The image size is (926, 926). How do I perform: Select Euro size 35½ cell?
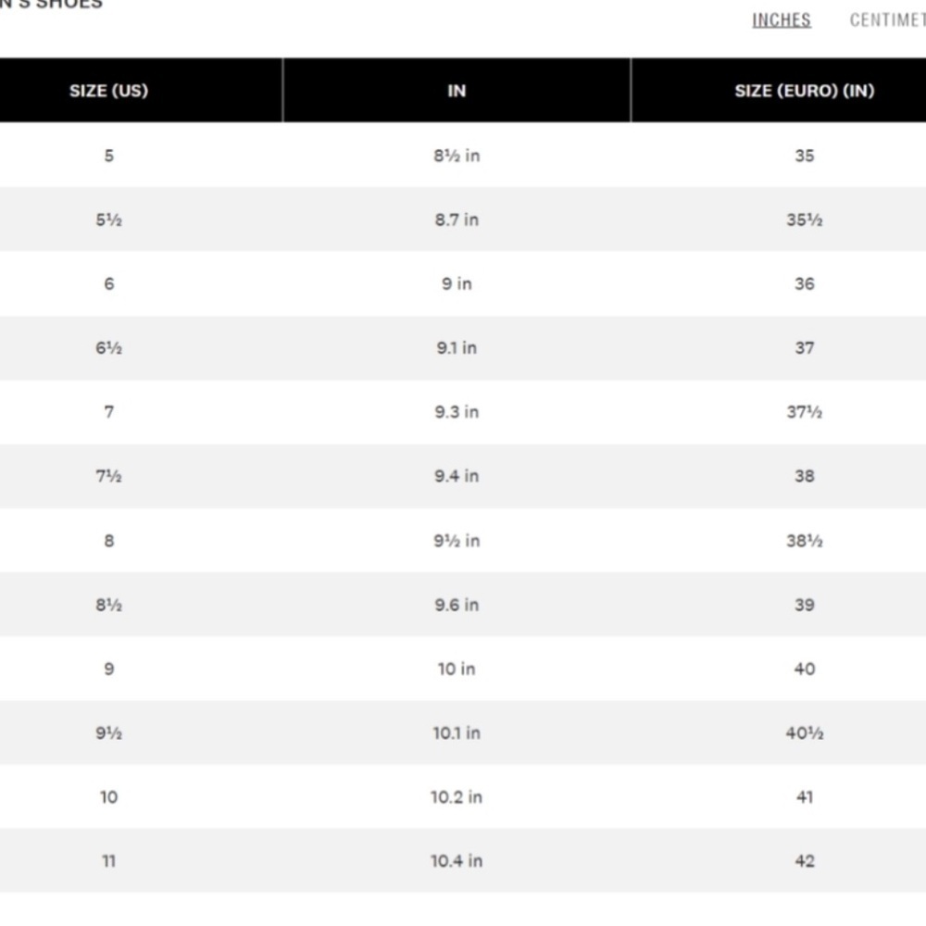804,219
